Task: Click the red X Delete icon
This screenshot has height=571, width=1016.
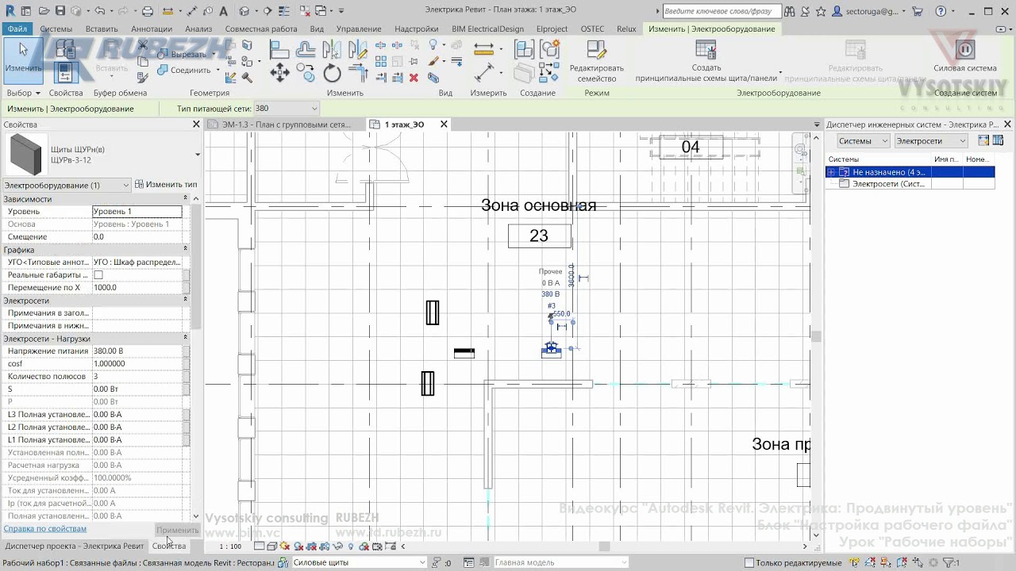Action: 414,78
